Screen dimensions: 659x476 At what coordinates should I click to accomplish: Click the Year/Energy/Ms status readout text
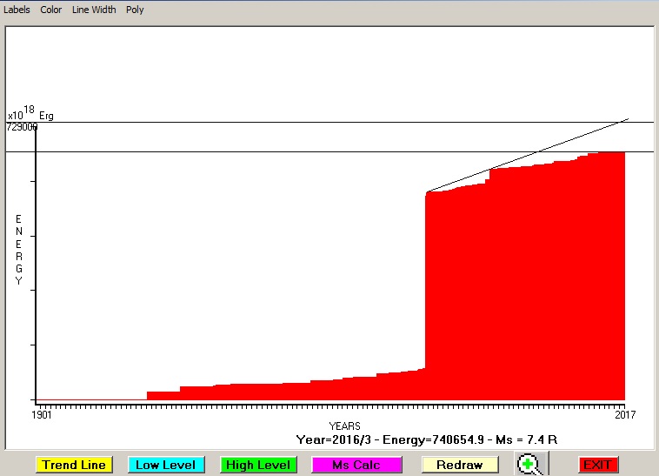click(426, 439)
